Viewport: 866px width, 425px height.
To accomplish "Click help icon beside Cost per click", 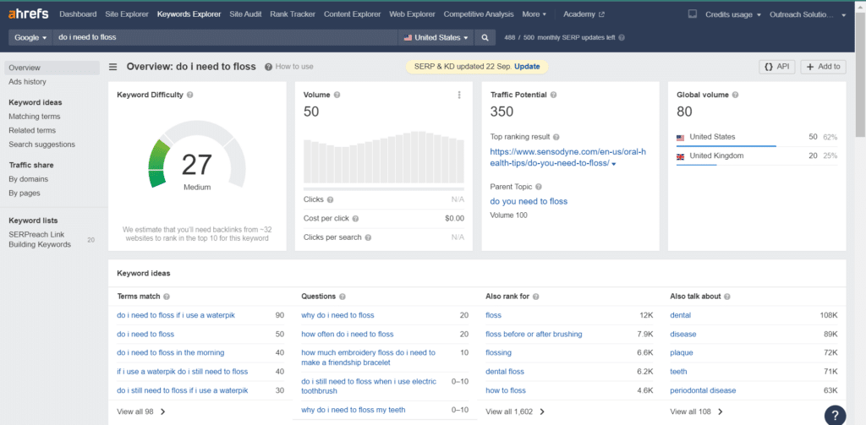I will (x=356, y=219).
